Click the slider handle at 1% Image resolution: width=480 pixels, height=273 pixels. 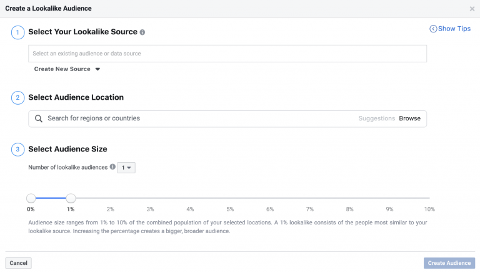click(x=71, y=198)
